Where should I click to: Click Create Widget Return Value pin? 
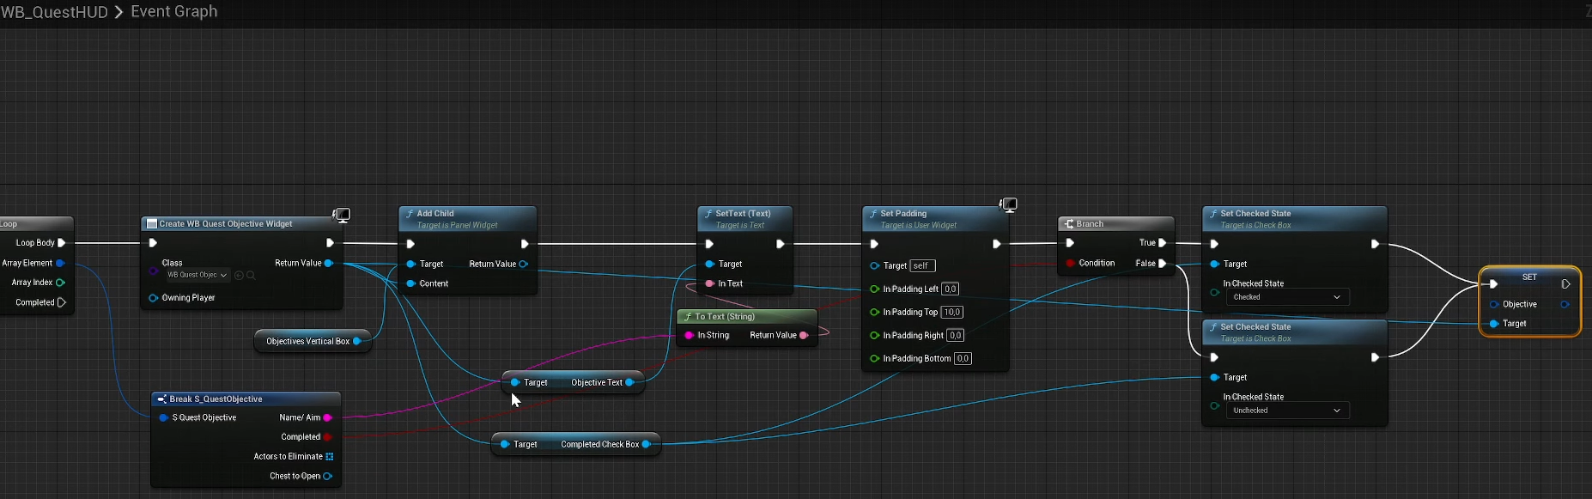(328, 263)
